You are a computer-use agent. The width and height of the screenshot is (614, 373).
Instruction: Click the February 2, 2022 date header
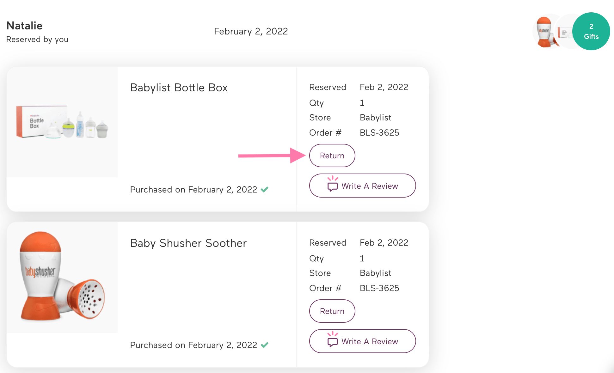pos(251,31)
